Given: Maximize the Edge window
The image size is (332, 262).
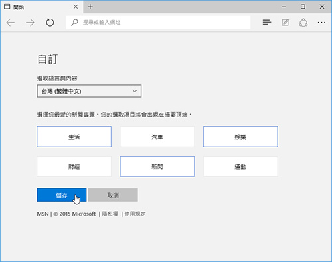Looking at the screenshot, I should [303, 7].
